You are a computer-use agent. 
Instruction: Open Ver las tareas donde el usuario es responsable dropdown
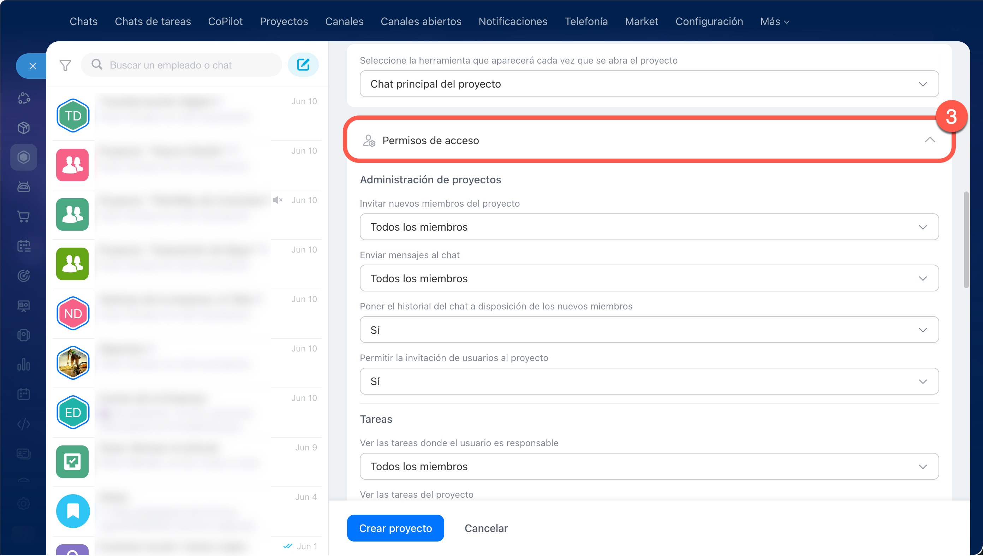pos(649,466)
